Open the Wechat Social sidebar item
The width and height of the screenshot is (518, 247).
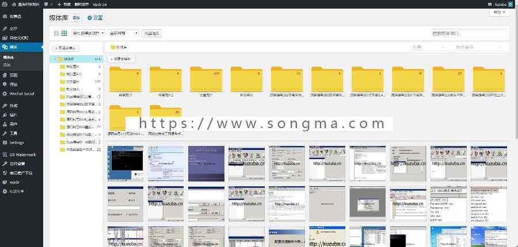tap(21, 94)
